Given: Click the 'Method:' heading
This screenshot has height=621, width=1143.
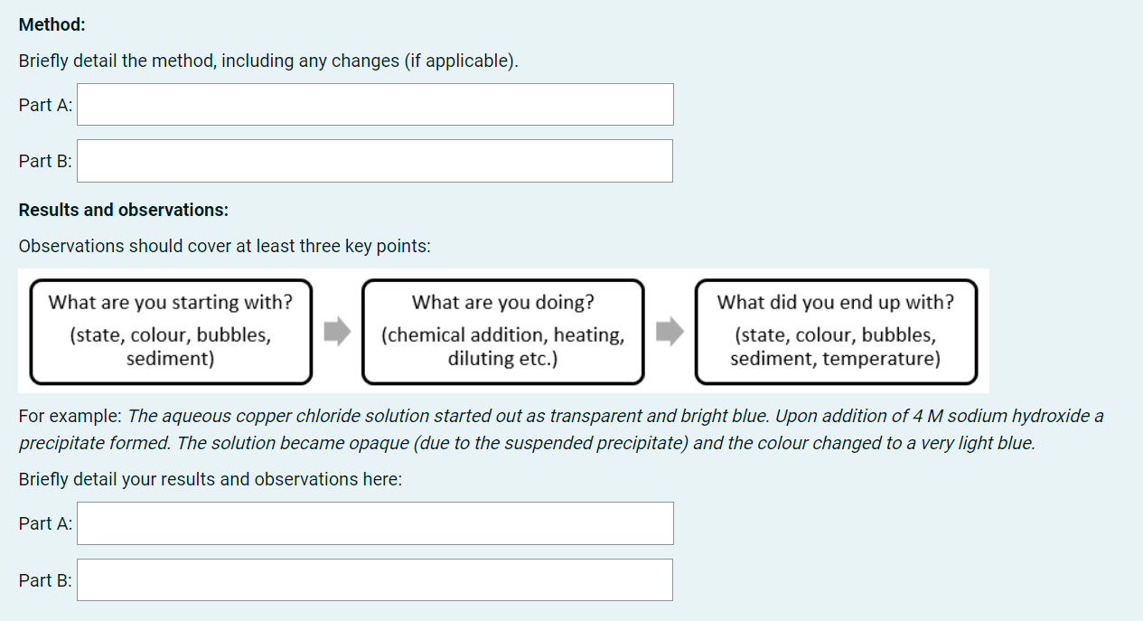Looking at the screenshot, I should click(52, 25).
